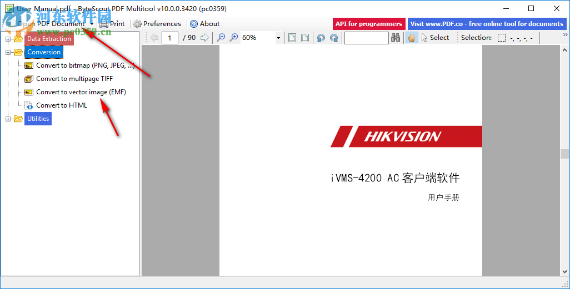Expand the Data Extraction tree node
The height and width of the screenshot is (289, 570).
(x=8, y=39)
